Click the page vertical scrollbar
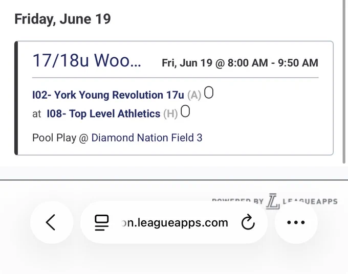 click(x=344, y=82)
